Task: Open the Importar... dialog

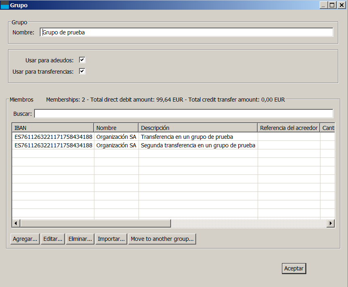Action: [x=111, y=239]
